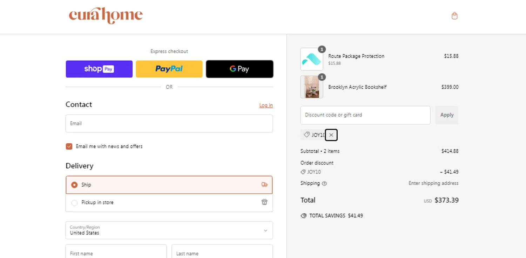Focus the First name field

pos(116,251)
